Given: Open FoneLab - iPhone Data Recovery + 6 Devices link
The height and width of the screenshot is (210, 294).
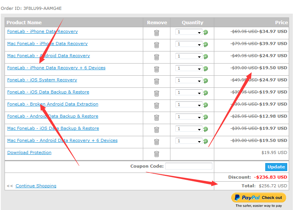Looking at the screenshot, I should tap(56, 68).
